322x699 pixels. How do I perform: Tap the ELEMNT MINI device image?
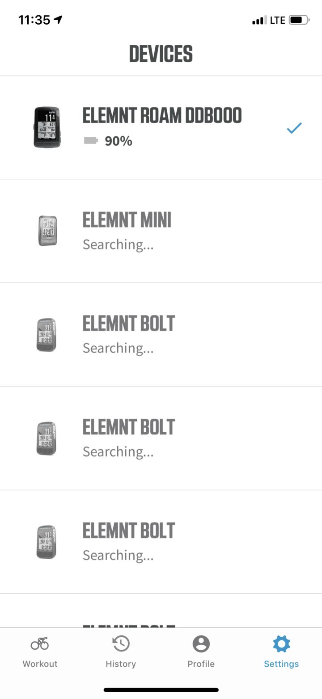click(47, 231)
